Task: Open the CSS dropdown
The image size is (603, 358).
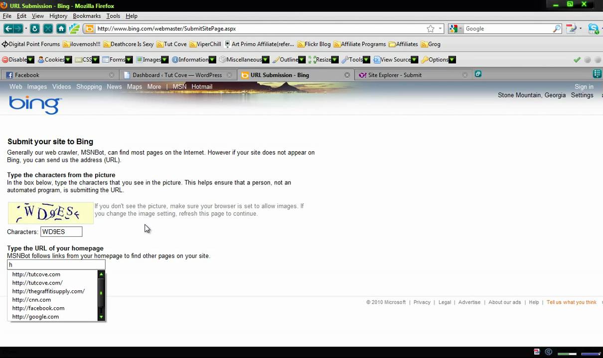Action: point(87,60)
